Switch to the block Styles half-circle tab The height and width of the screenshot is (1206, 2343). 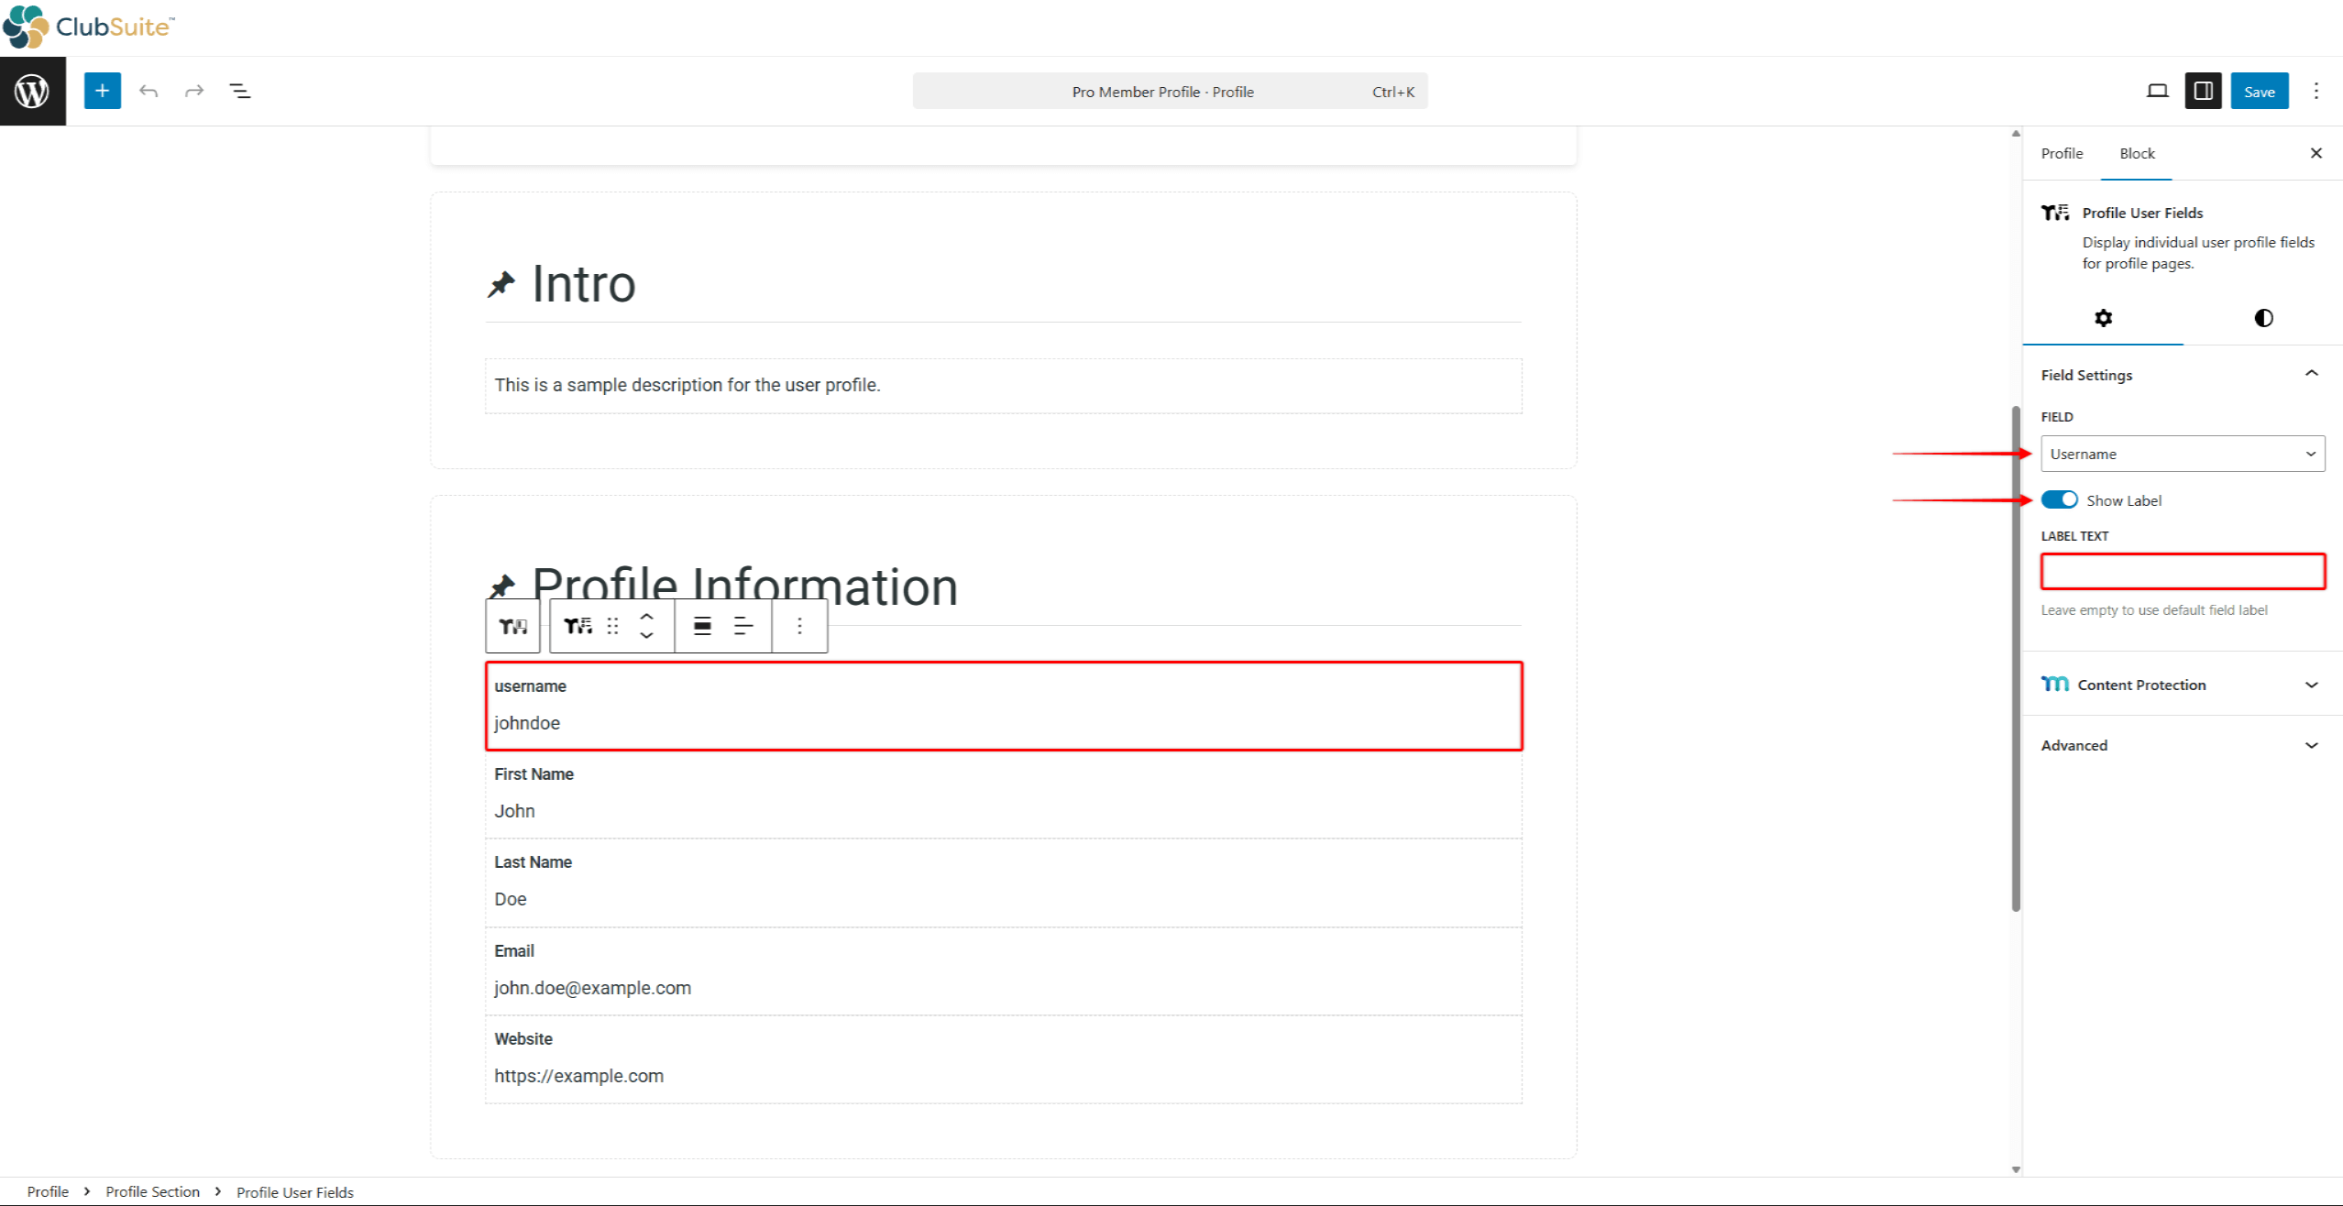coord(2262,318)
